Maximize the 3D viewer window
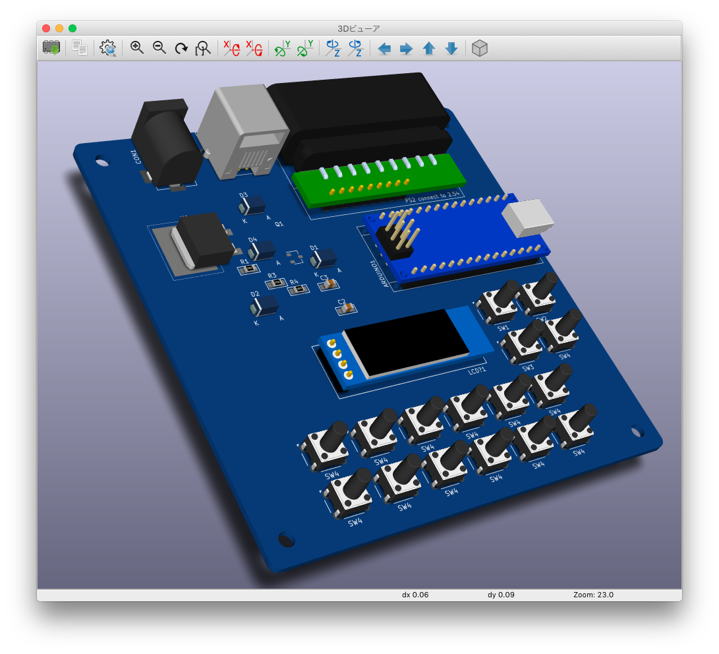 72,28
